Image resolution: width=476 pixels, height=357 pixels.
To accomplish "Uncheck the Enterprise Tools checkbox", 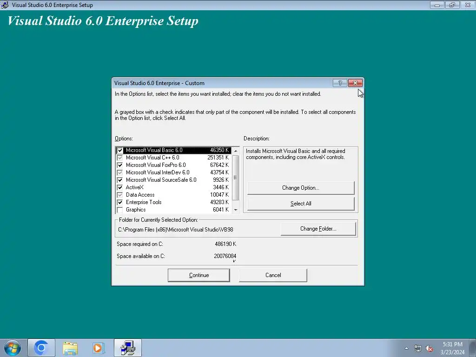I will tap(120, 203).
